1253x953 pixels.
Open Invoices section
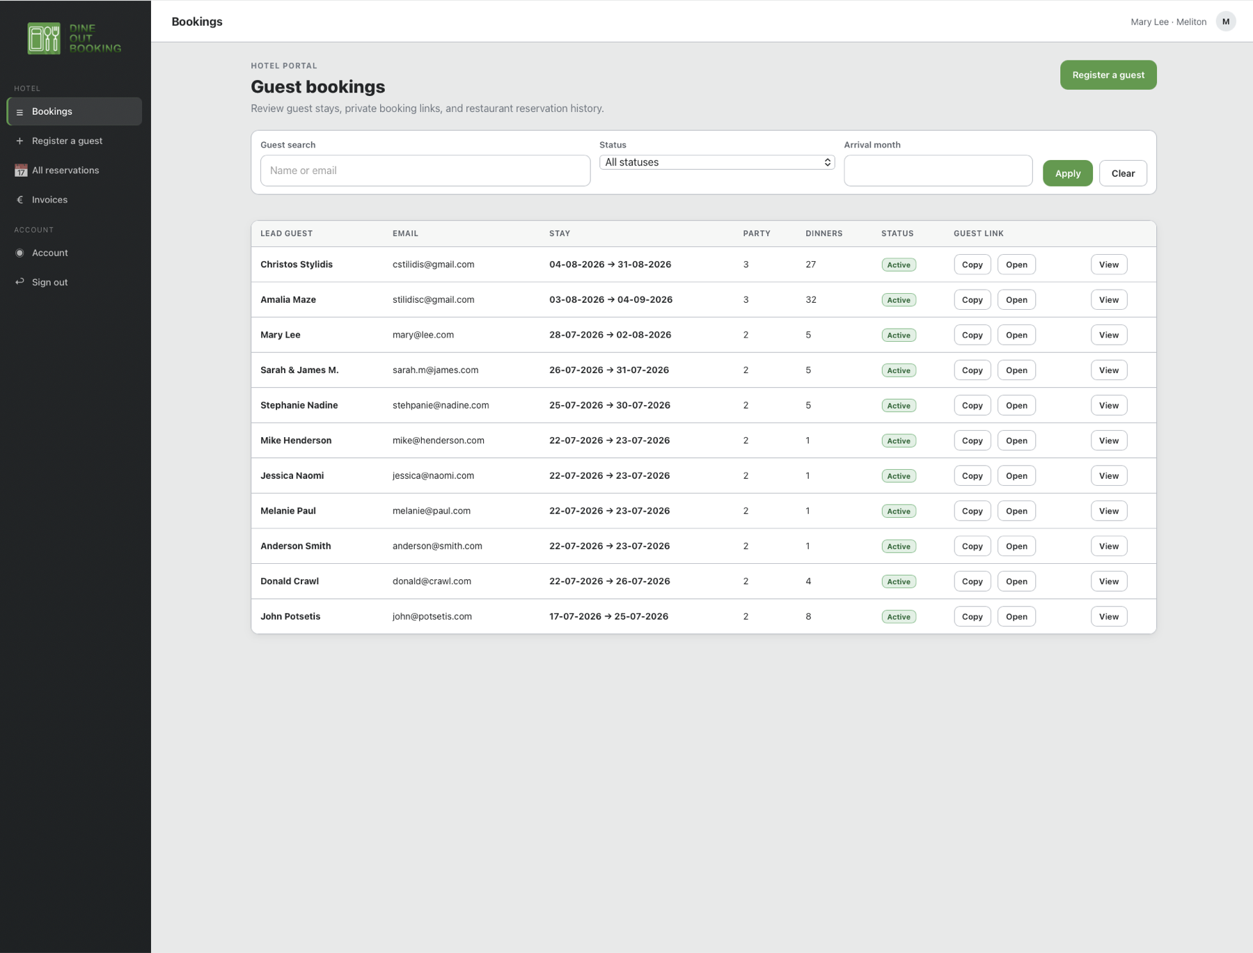click(x=74, y=200)
